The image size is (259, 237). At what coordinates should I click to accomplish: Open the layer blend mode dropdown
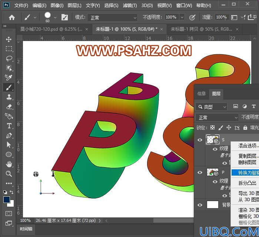click(217, 118)
